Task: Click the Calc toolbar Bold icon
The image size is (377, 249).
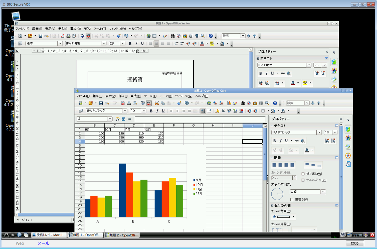Action: 151,111
